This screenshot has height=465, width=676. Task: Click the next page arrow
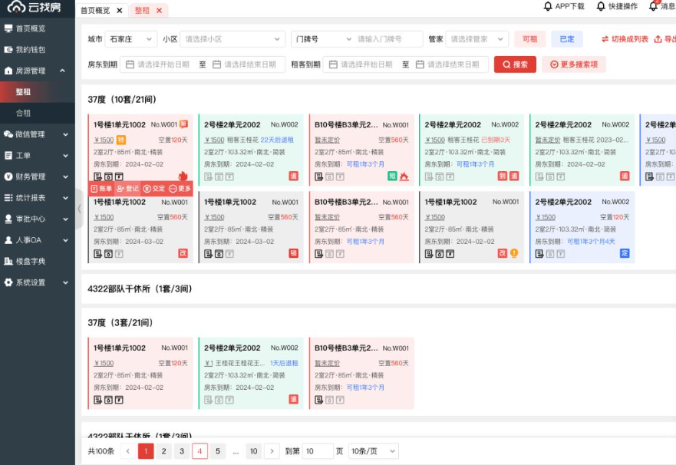point(272,451)
